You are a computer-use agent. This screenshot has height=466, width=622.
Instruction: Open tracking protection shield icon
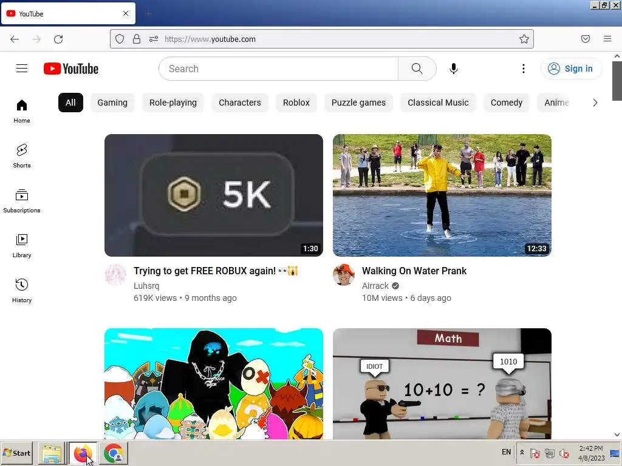[x=120, y=39]
